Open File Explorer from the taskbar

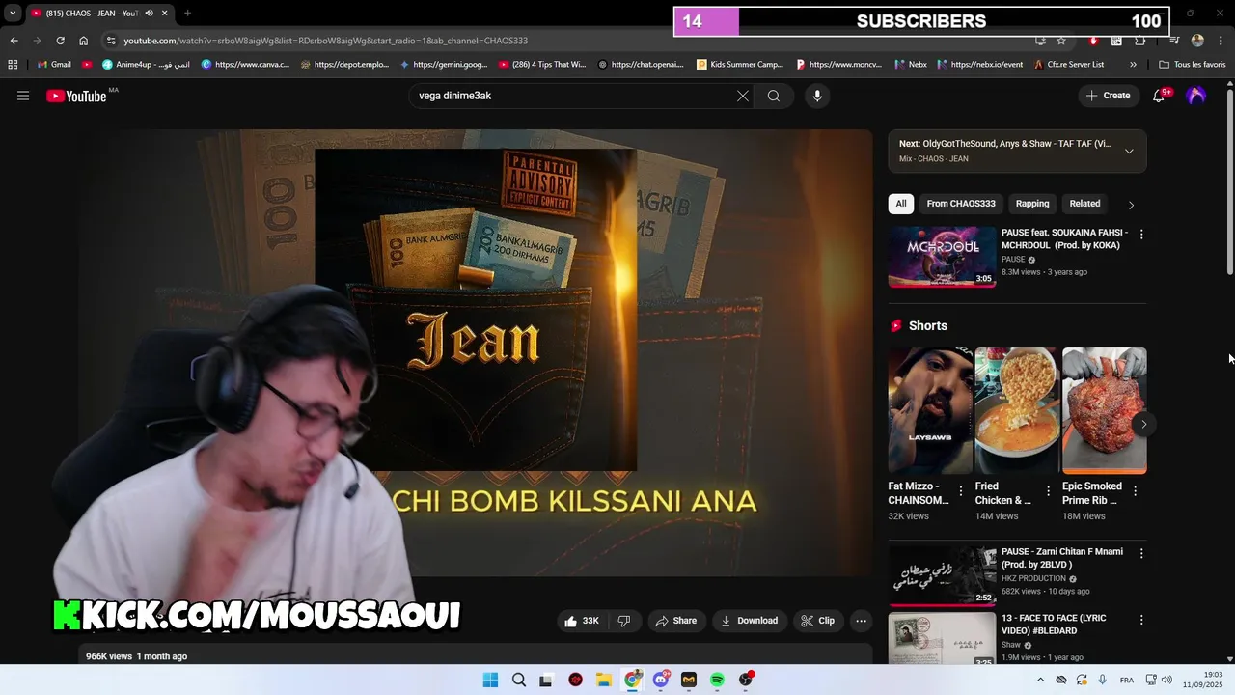604,680
